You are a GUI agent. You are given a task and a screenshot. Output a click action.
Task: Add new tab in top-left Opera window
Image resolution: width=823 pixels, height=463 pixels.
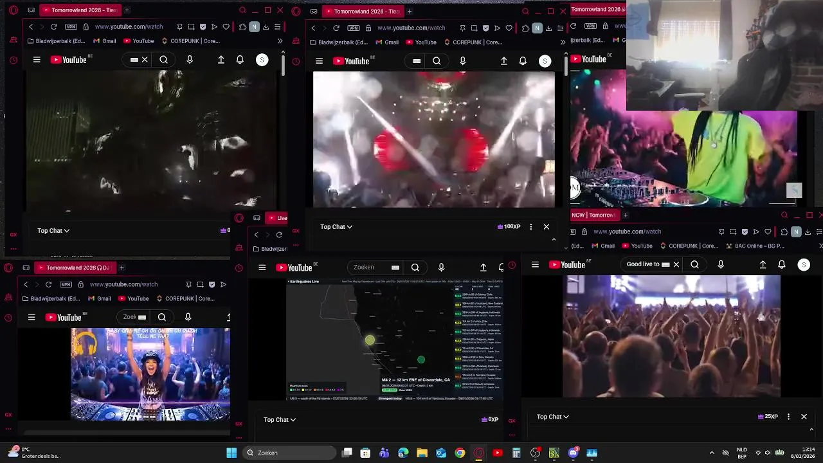pyautogui.click(x=127, y=10)
